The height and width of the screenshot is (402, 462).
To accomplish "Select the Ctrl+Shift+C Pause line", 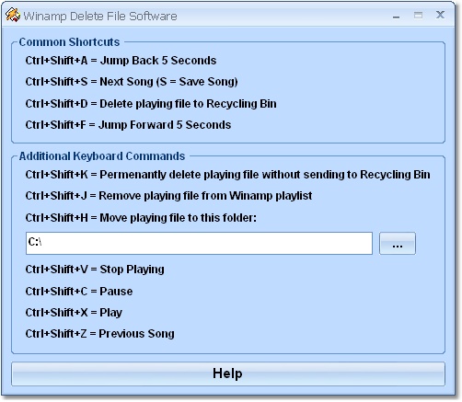I will 79,292.
